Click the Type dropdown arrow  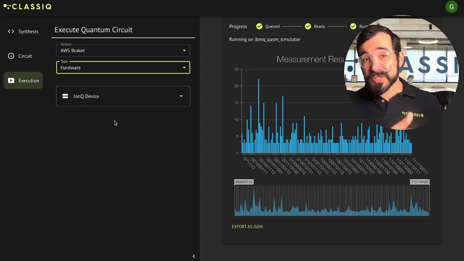(184, 68)
